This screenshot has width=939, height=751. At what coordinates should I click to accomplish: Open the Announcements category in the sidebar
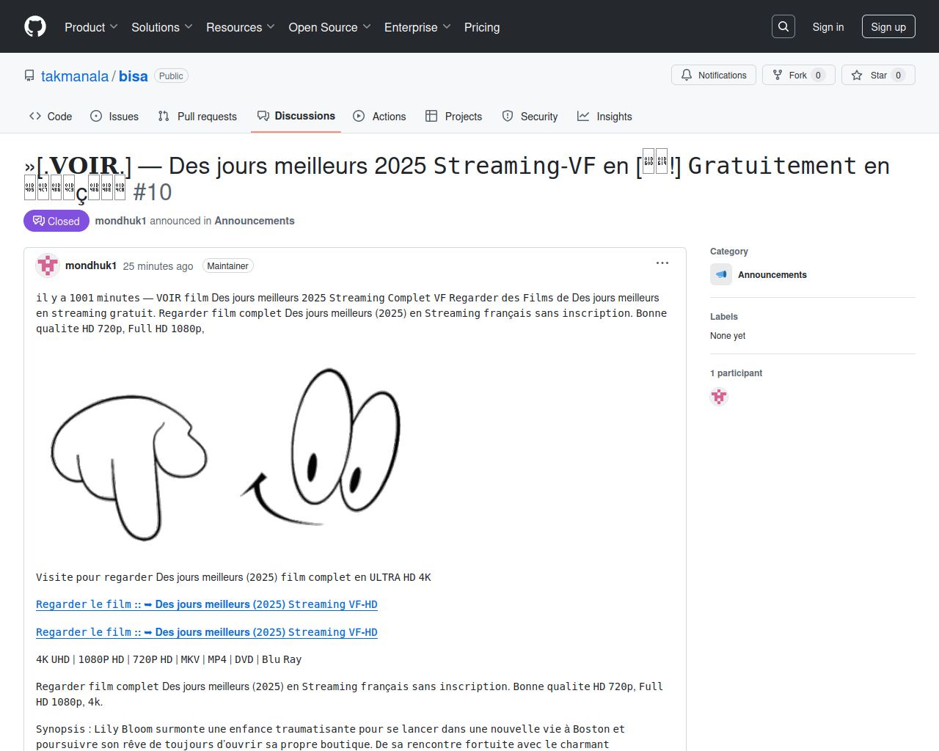772,275
